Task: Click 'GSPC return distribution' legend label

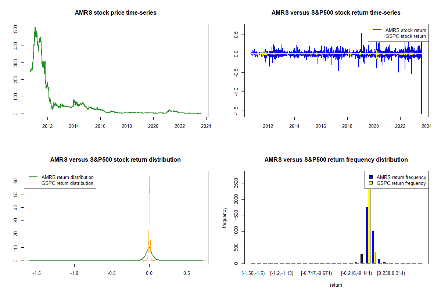Action: 67,183
